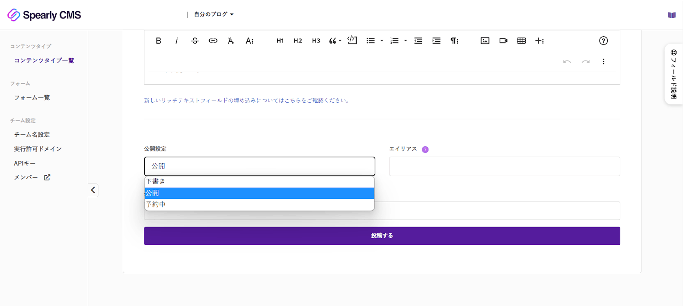The image size is (683, 306).
Task: Undo the last editor change
Action: coord(567,62)
